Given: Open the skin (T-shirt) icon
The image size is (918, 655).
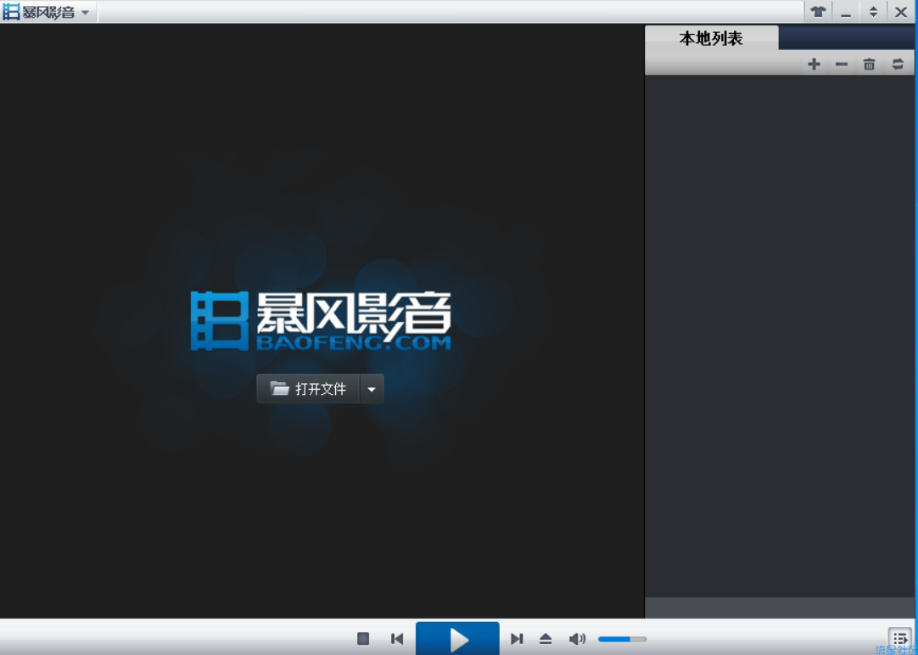Looking at the screenshot, I should pyautogui.click(x=818, y=12).
